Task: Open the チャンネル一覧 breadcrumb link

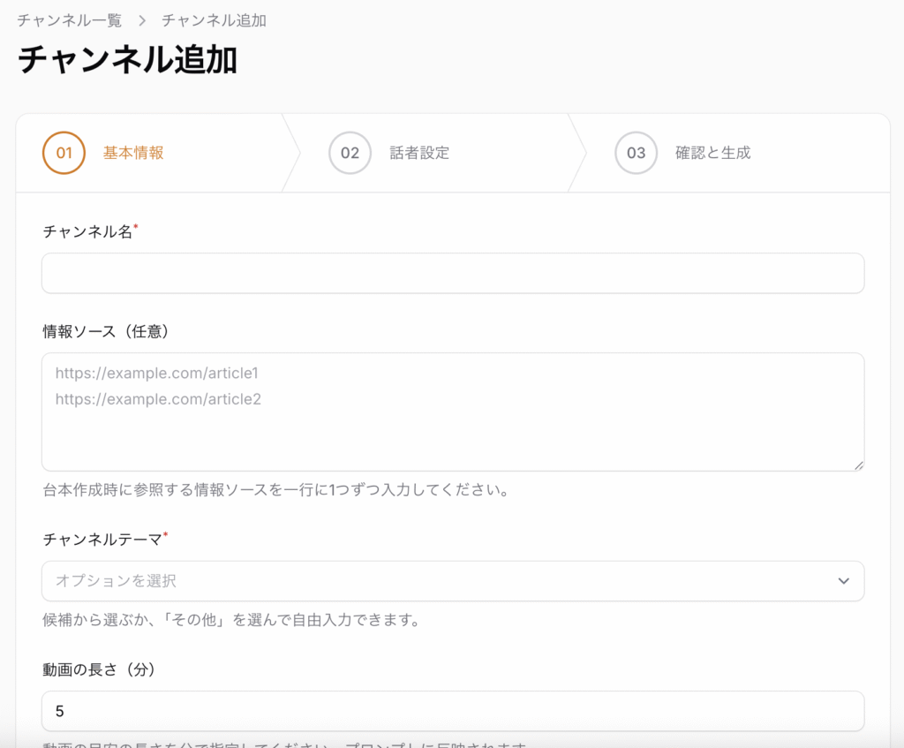Action: pyautogui.click(x=69, y=21)
